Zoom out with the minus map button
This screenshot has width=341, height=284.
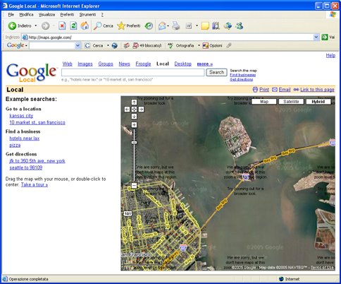[x=134, y=186]
